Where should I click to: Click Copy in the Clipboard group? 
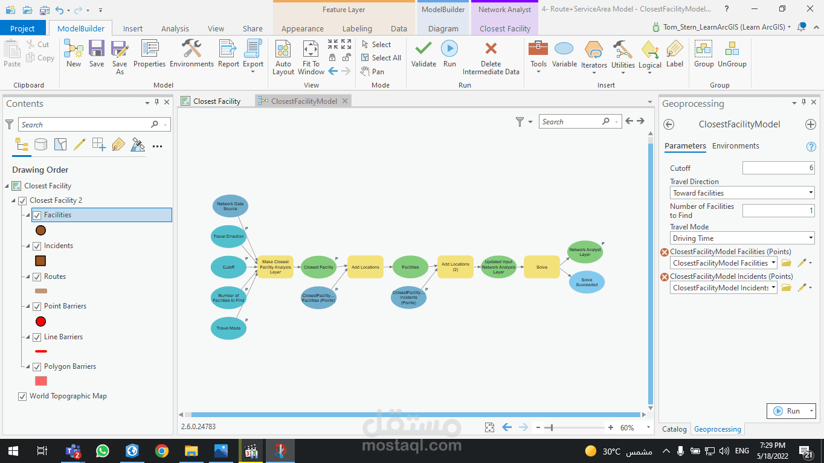coord(40,58)
